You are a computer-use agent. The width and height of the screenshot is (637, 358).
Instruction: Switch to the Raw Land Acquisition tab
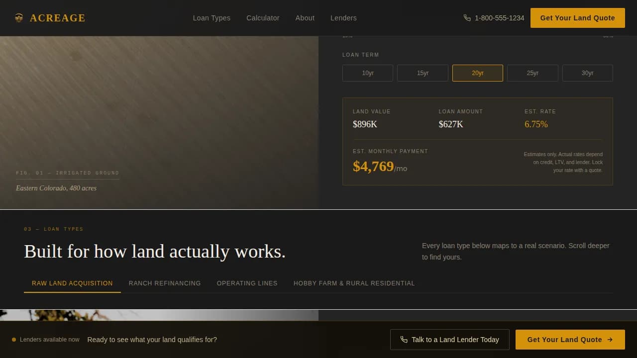coord(72,283)
